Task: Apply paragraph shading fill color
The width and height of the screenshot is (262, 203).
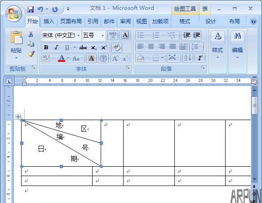Action: tap(141, 58)
